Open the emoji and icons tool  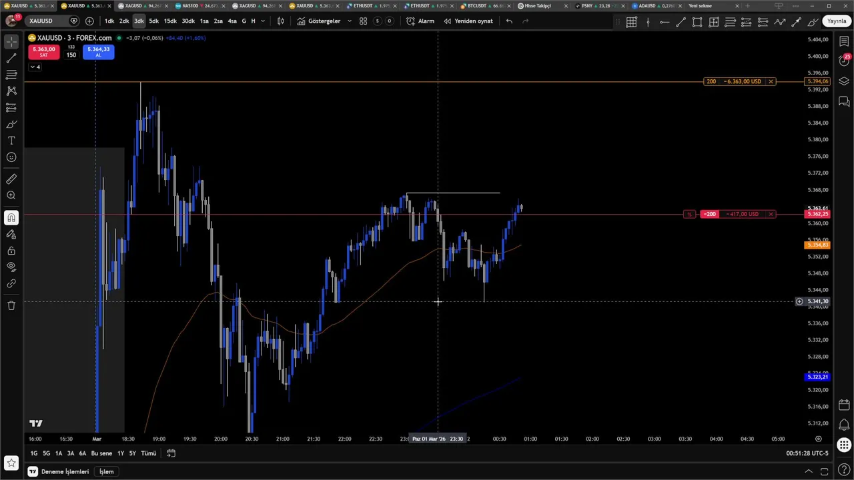11,157
